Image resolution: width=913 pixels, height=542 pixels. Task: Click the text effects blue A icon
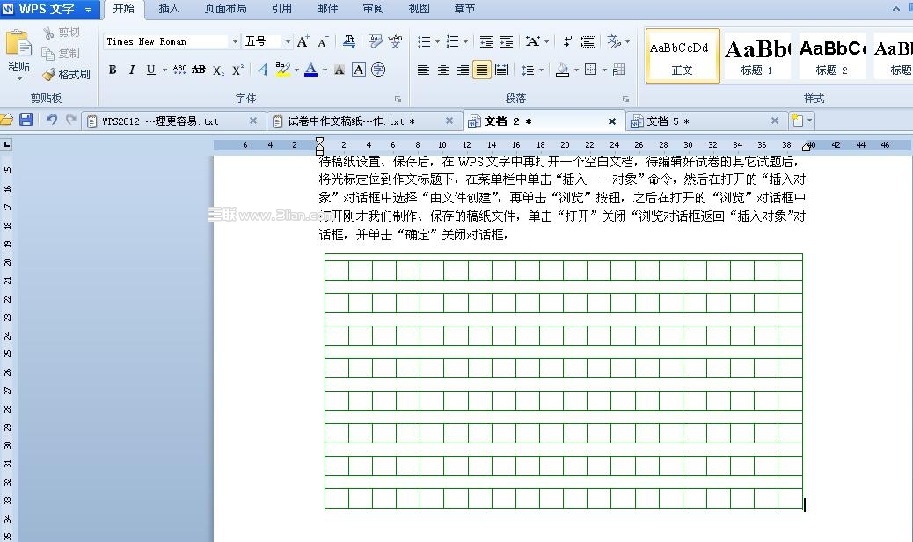[x=263, y=70]
